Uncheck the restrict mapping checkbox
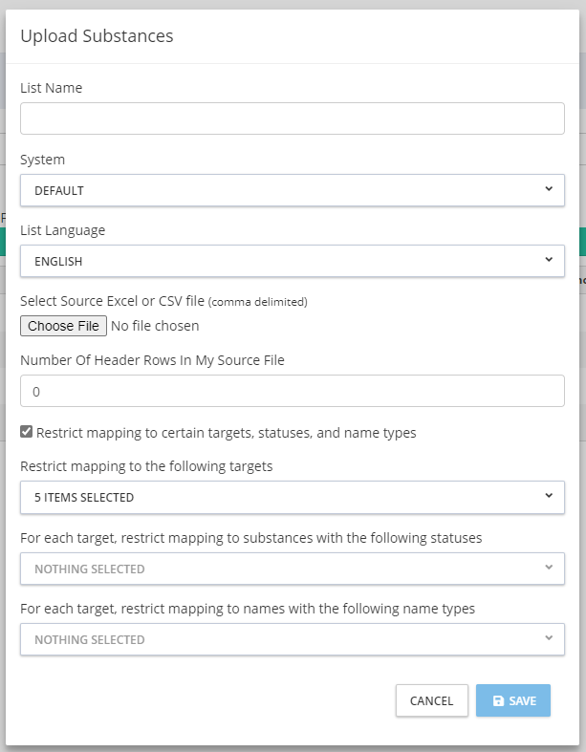The image size is (586, 752). pos(27,432)
